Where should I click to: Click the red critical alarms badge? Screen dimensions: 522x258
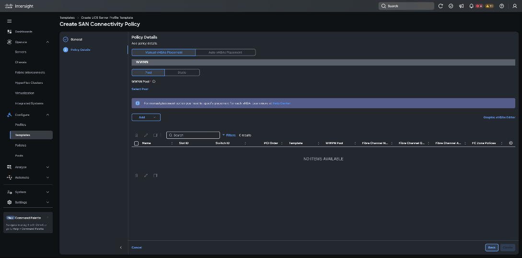click(479, 6)
